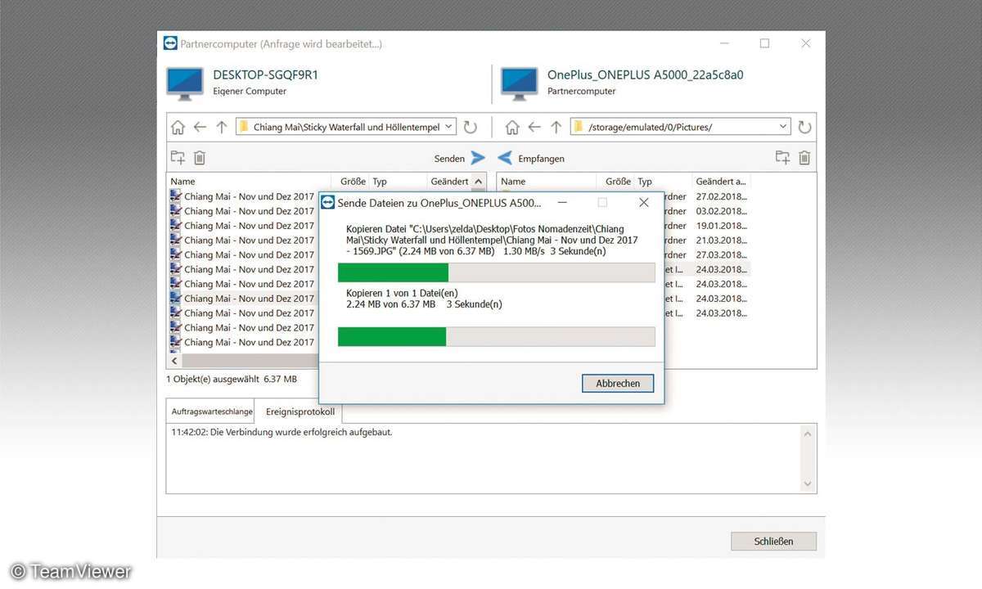This screenshot has width=982, height=589.
Task: Go to home folder on partner computer
Action: pyautogui.click(x=512, y=127)
